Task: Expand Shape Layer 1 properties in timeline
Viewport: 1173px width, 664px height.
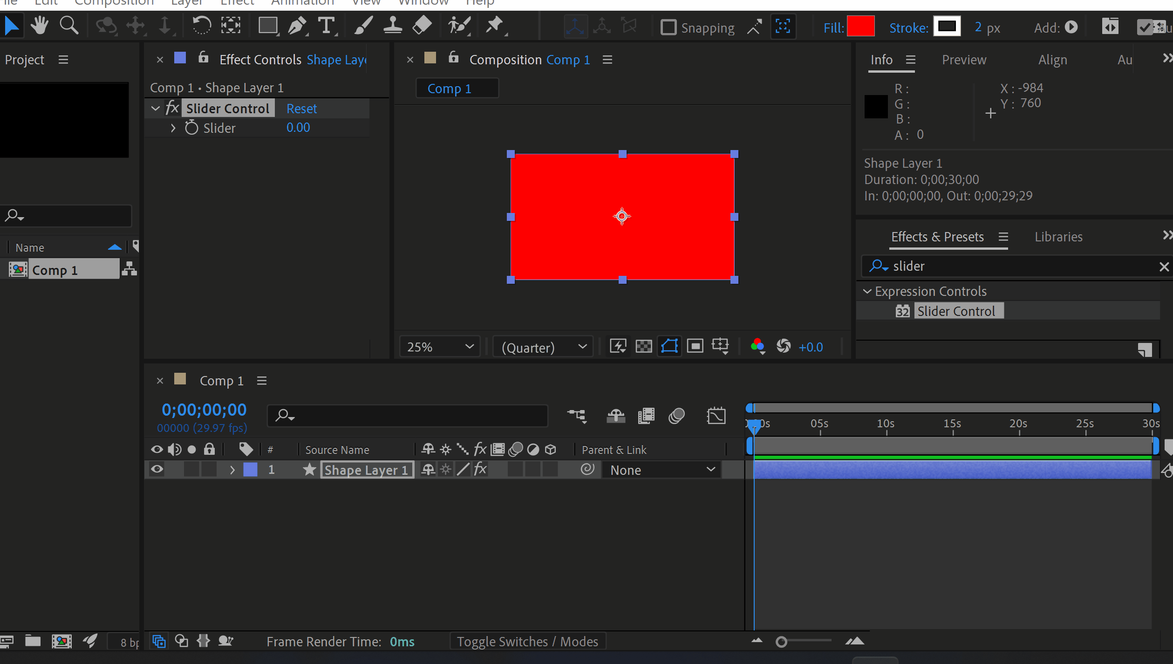Action: point(232,470)
